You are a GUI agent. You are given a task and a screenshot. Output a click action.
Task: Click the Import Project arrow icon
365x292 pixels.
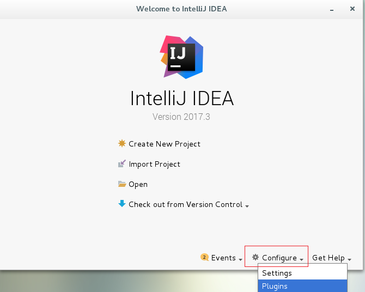coord(121,163)
